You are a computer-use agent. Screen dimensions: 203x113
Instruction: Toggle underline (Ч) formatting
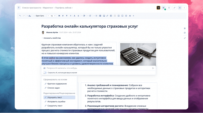tap(71, 16)
